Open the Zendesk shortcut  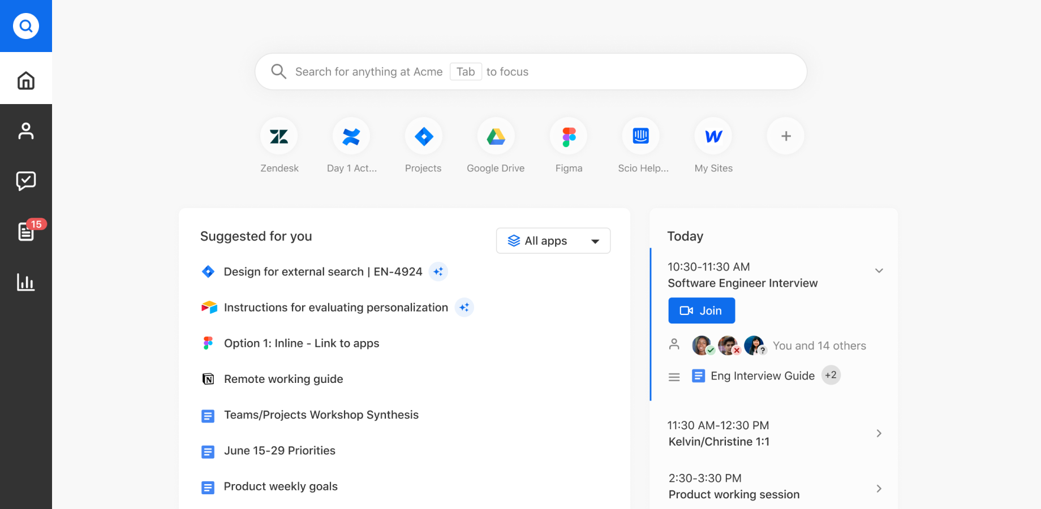tap(279, 136)
